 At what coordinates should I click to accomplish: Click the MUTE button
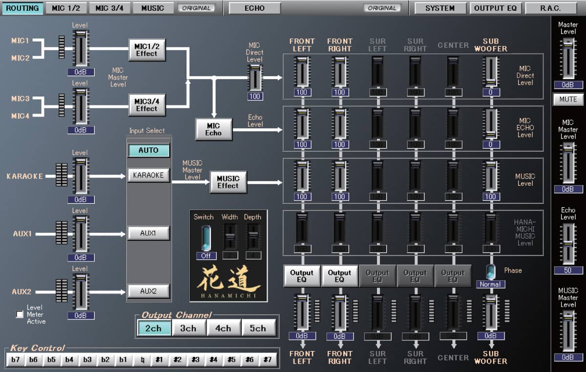click(x=568, y=99)
